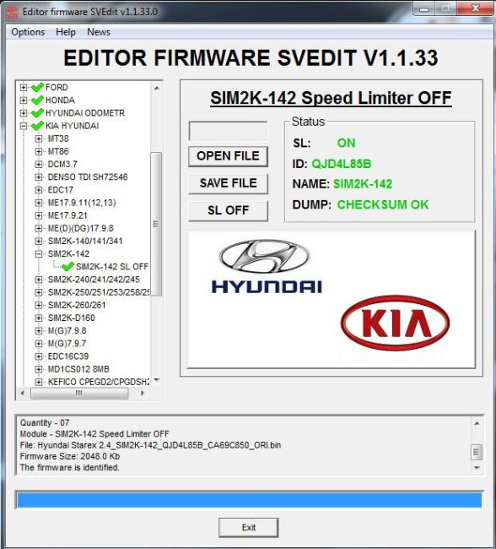496x549 pixels.
Task: Expand the HYUNDAI ODOMETR node
Action: (24, 113)
